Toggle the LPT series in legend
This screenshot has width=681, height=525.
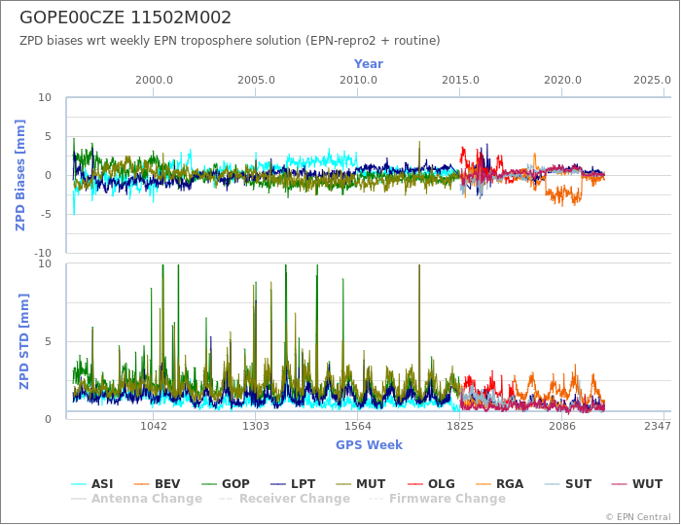pos(293,484)
